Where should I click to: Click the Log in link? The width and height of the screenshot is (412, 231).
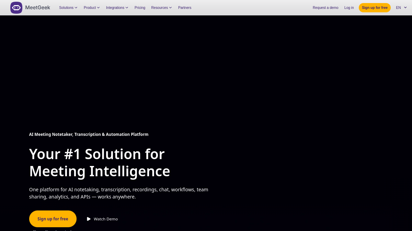coord(349,8)
